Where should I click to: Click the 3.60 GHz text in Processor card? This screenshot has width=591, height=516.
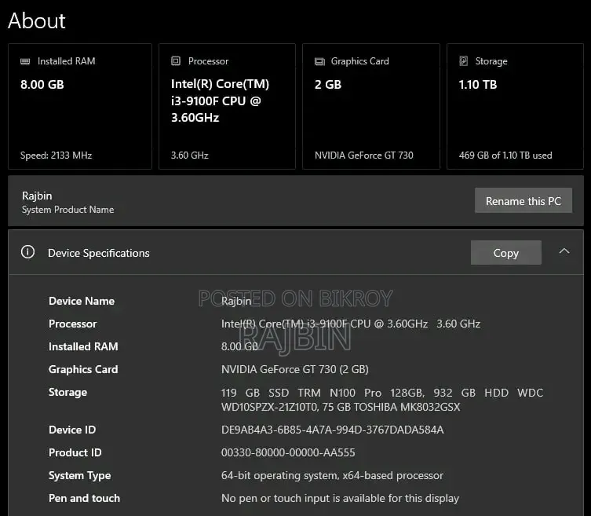point(190,155)
